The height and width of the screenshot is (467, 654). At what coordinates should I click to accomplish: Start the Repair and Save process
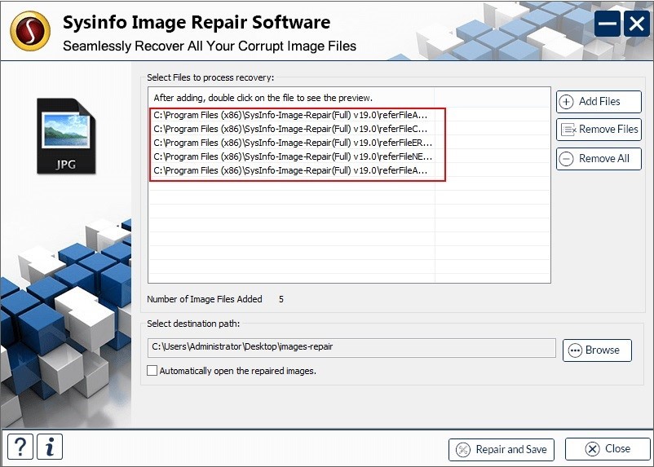click(x=502, y=450)
